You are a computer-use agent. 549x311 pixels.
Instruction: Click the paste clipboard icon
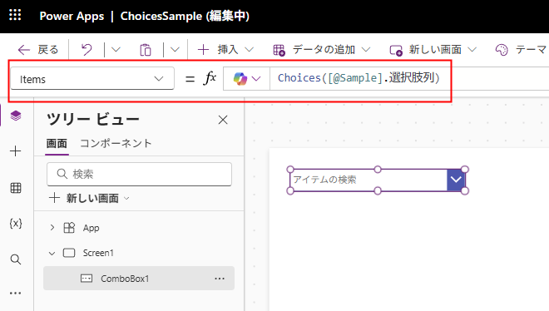pos(146,50)
